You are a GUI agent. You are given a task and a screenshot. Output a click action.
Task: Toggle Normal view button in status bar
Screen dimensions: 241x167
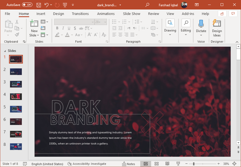[x=146, y=164]
